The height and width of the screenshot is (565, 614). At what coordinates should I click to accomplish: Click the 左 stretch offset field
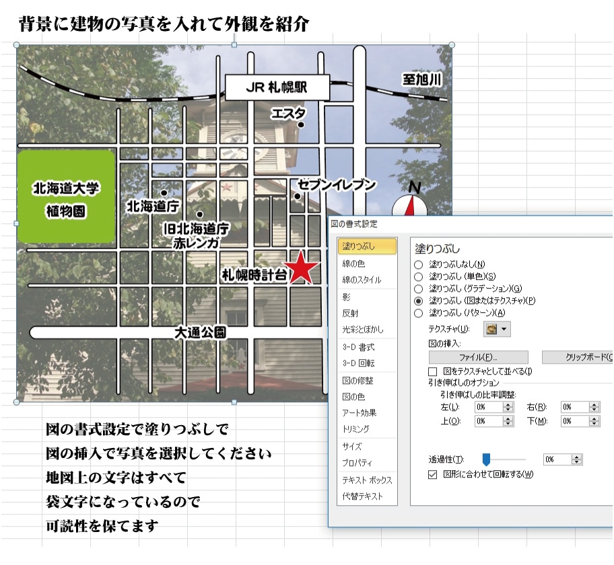[x=489, y=408]
